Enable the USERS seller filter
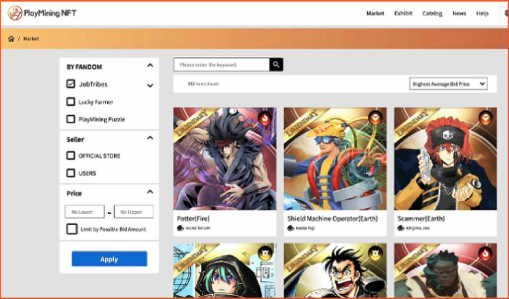 [x=70, y=173]
